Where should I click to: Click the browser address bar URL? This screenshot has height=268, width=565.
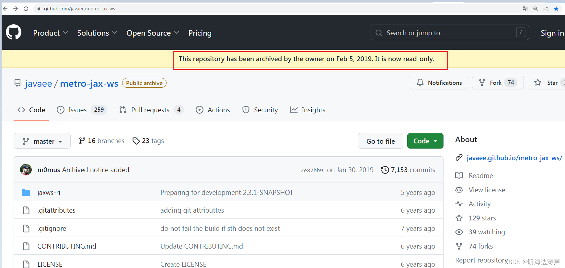click(x=79, y=9)
